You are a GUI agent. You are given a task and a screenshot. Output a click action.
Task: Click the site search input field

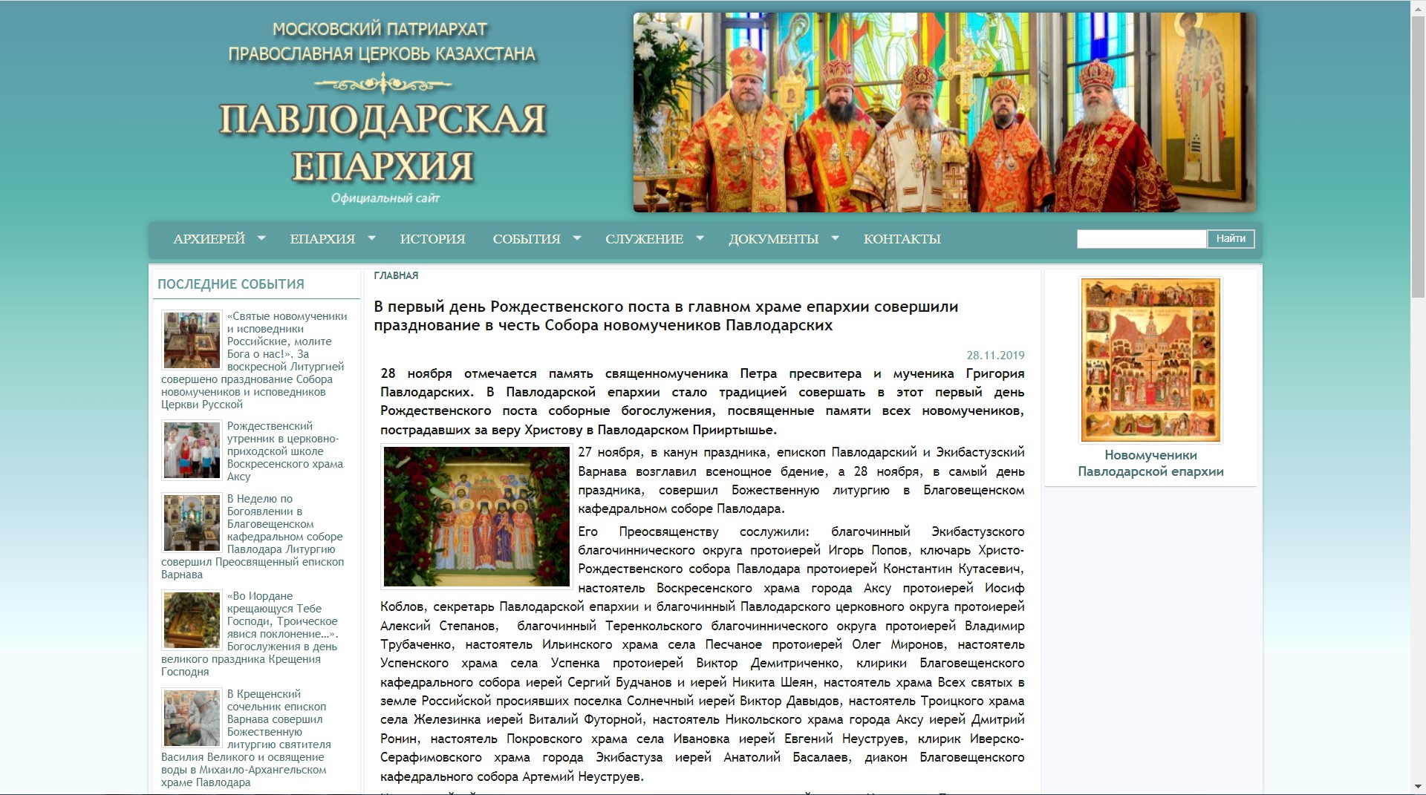[x=1142, y=239]
